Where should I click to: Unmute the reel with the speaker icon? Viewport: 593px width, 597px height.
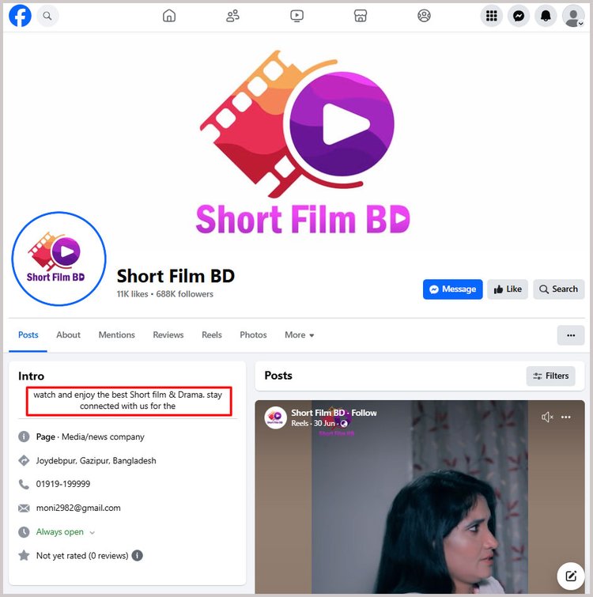tap(547, 418)
